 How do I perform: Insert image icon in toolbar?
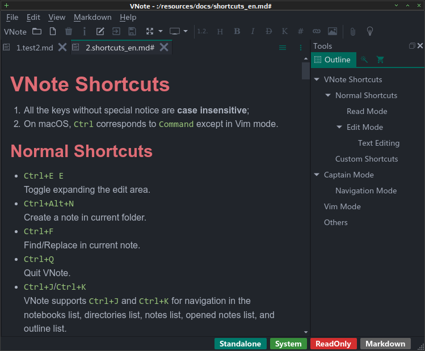coord(333,31)
